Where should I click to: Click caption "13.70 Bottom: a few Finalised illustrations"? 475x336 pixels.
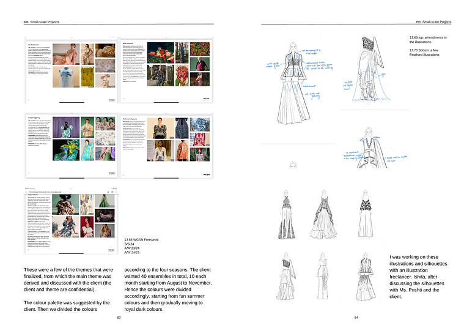424,53
